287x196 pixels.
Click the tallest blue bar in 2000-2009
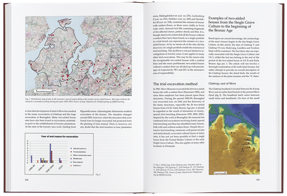tap(50, 153)
